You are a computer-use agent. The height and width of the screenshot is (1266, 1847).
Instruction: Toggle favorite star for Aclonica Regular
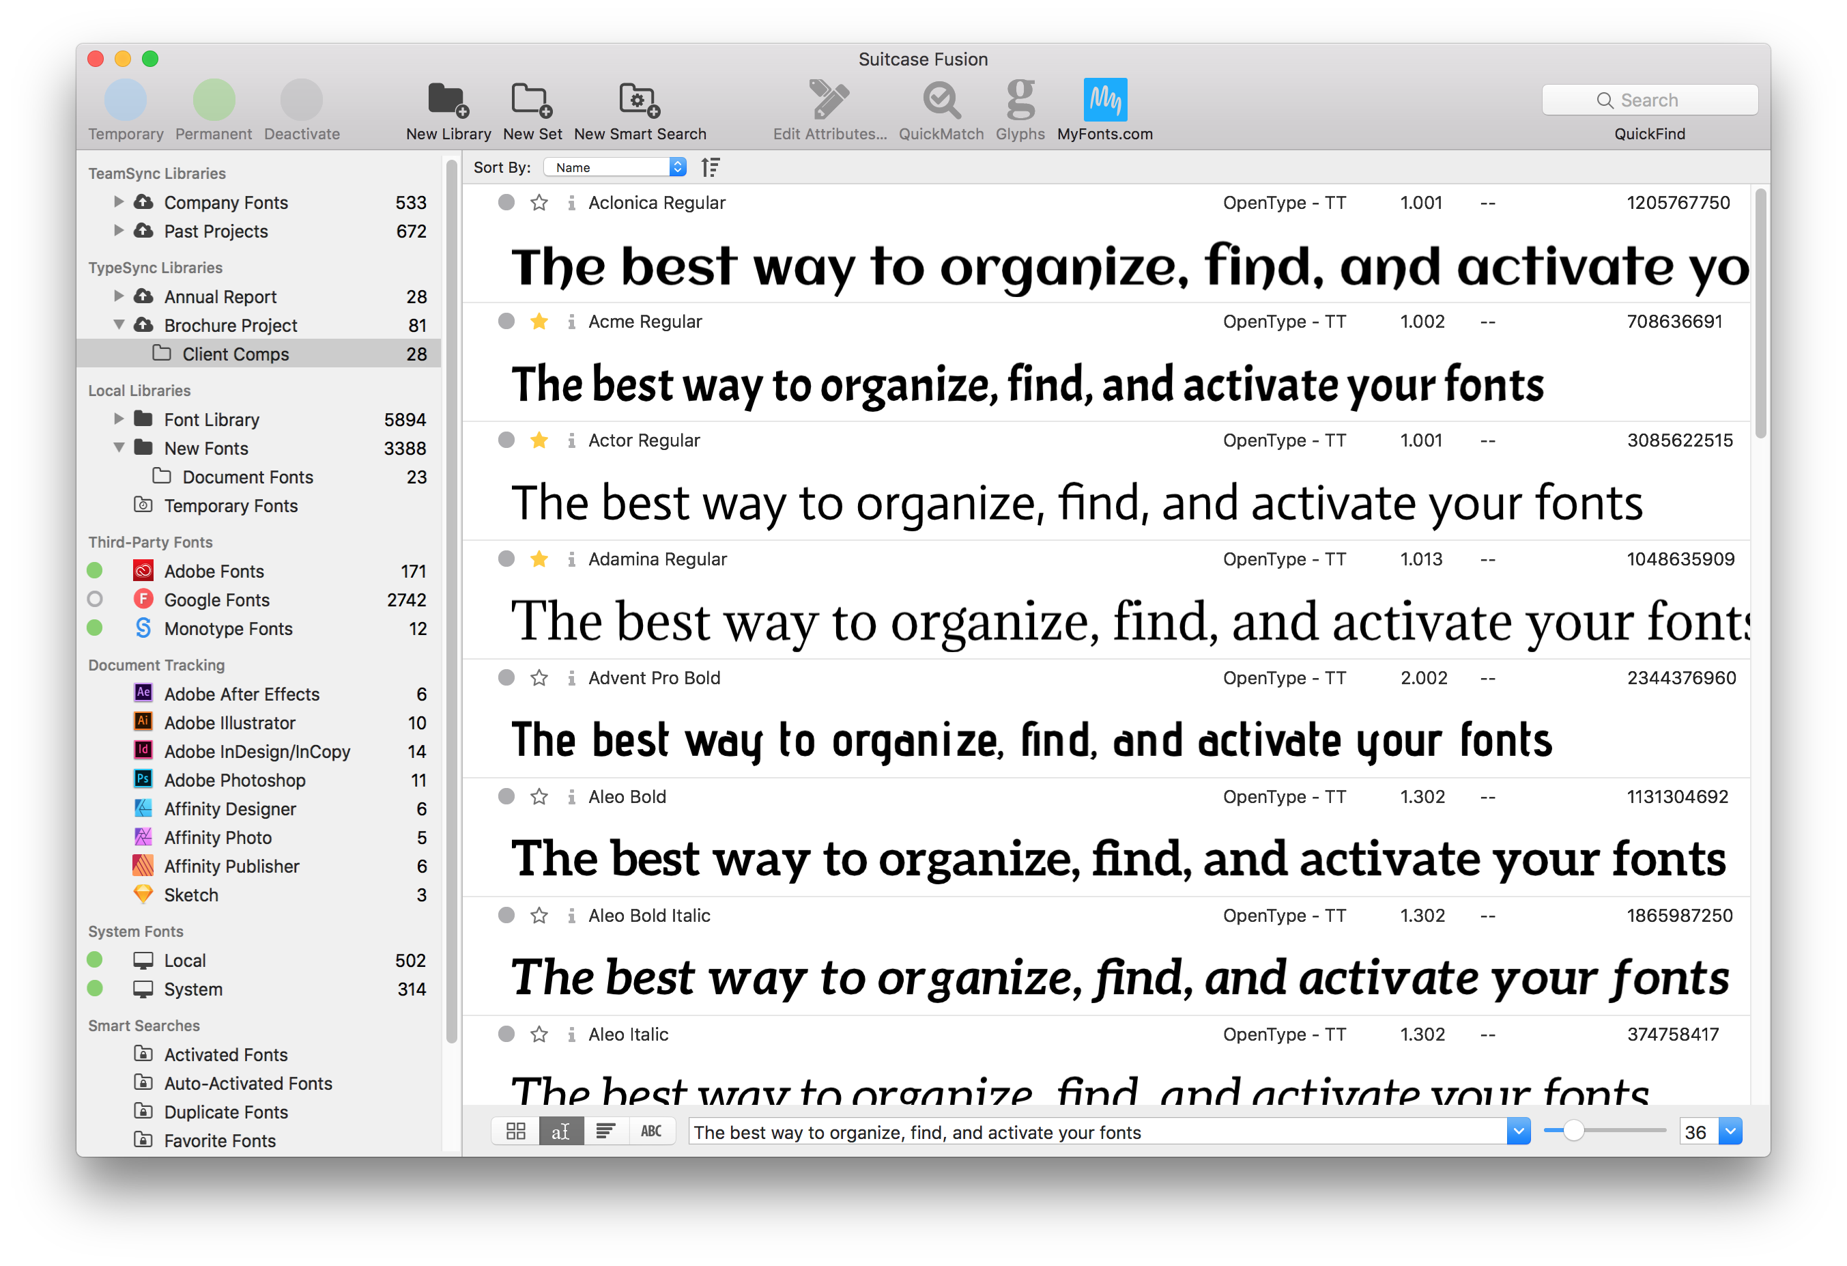(539, 203)
